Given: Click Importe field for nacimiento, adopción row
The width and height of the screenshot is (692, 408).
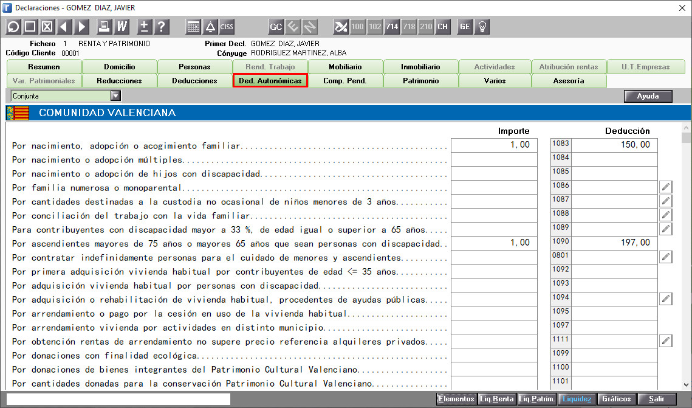Looking at the screenshot, I should pos(495,145).
